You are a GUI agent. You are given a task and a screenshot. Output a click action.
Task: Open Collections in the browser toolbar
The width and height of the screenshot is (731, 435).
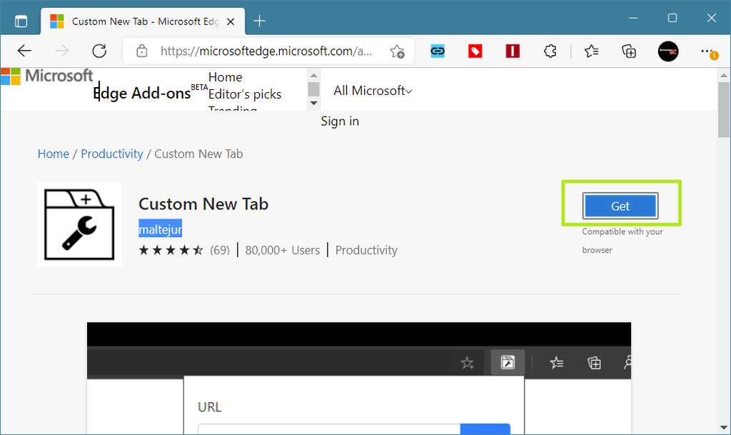point(629,51)
